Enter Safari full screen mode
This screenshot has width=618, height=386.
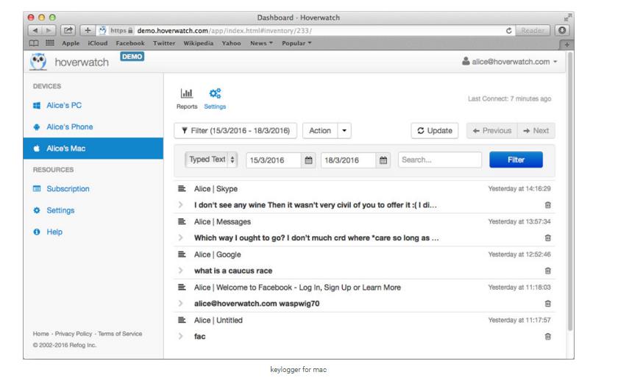[x=567, y=18]
